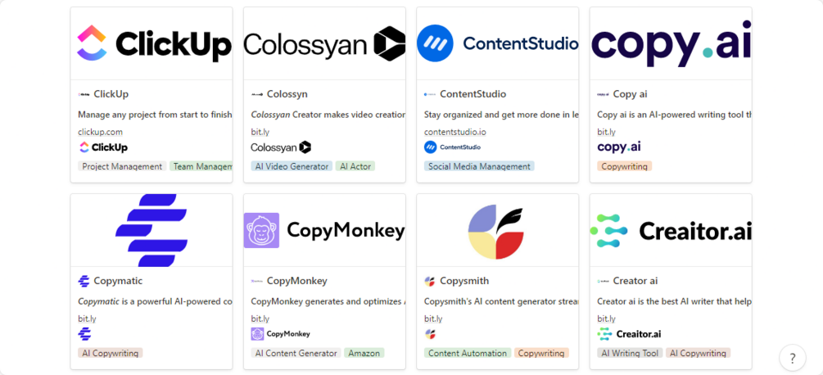This screenshot has width=823, height=375.
Task: Click small icon beside Copymatic title
Action: click(84, 281)
